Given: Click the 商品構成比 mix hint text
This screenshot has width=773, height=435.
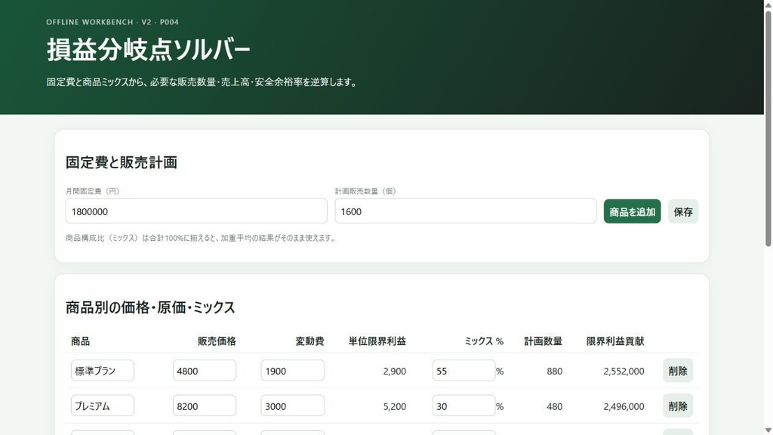Looking at the screenshot, I should (x=202, y=238).
